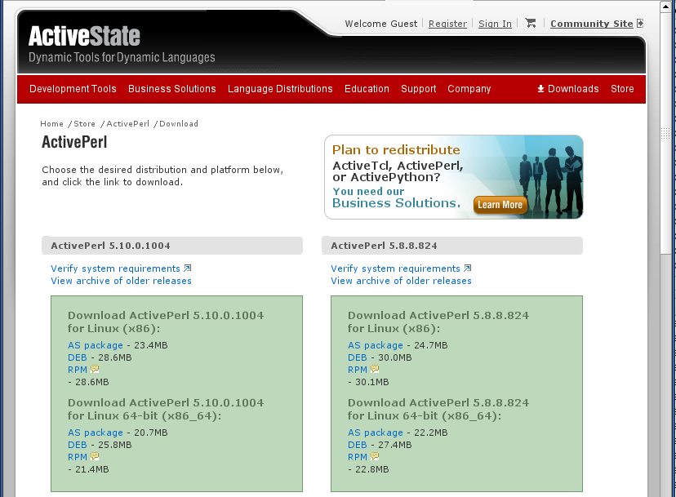The height and width of the screenshot is (497, 676).
Task: Click the Plan to redistribute banner image
Action: [x=454, y=177]
